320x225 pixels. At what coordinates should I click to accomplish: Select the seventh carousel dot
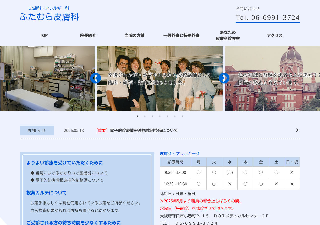pos(182,116)
